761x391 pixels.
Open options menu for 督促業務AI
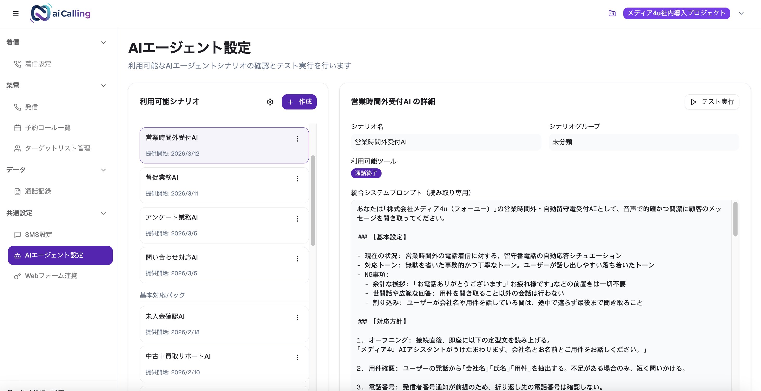point(297,179)
